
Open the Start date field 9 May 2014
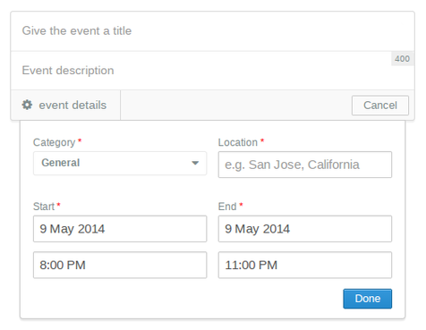[x=120, y=229]
